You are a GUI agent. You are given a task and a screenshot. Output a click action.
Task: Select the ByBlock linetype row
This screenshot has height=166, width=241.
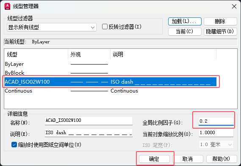(x=111, y=73)
